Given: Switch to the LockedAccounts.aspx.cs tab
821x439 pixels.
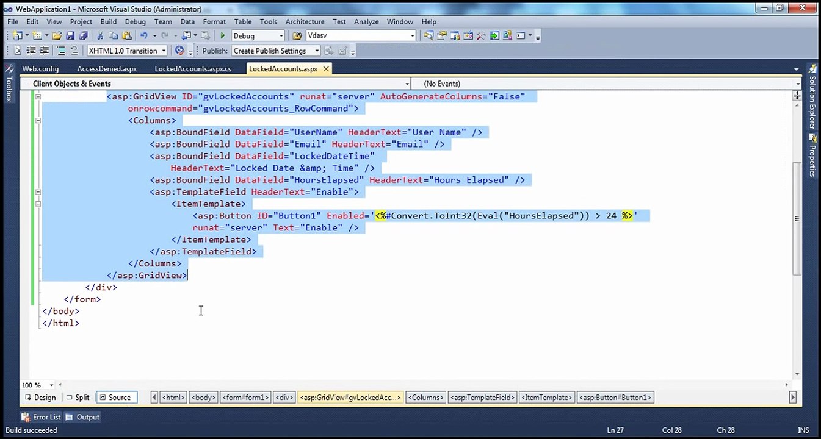Looking at the screenshot, I should [193, 69].
